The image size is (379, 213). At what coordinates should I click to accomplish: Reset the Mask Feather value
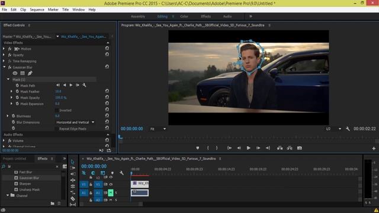(x=107, y=91)
